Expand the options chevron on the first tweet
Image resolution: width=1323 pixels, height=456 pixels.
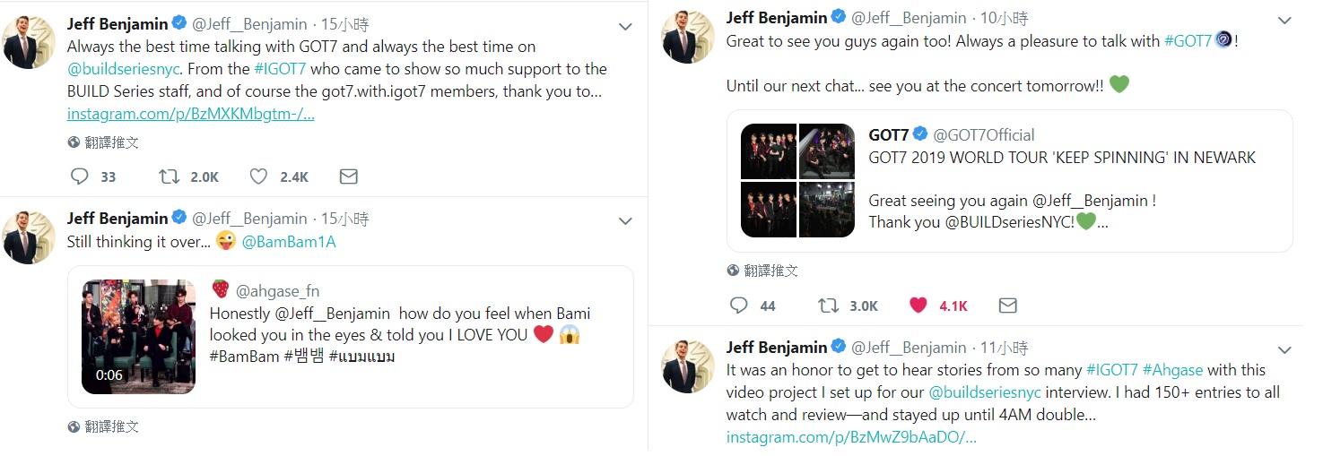coord(625,28)
